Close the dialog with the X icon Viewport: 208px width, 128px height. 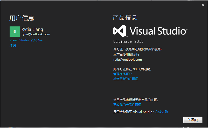tap(203, 5)
